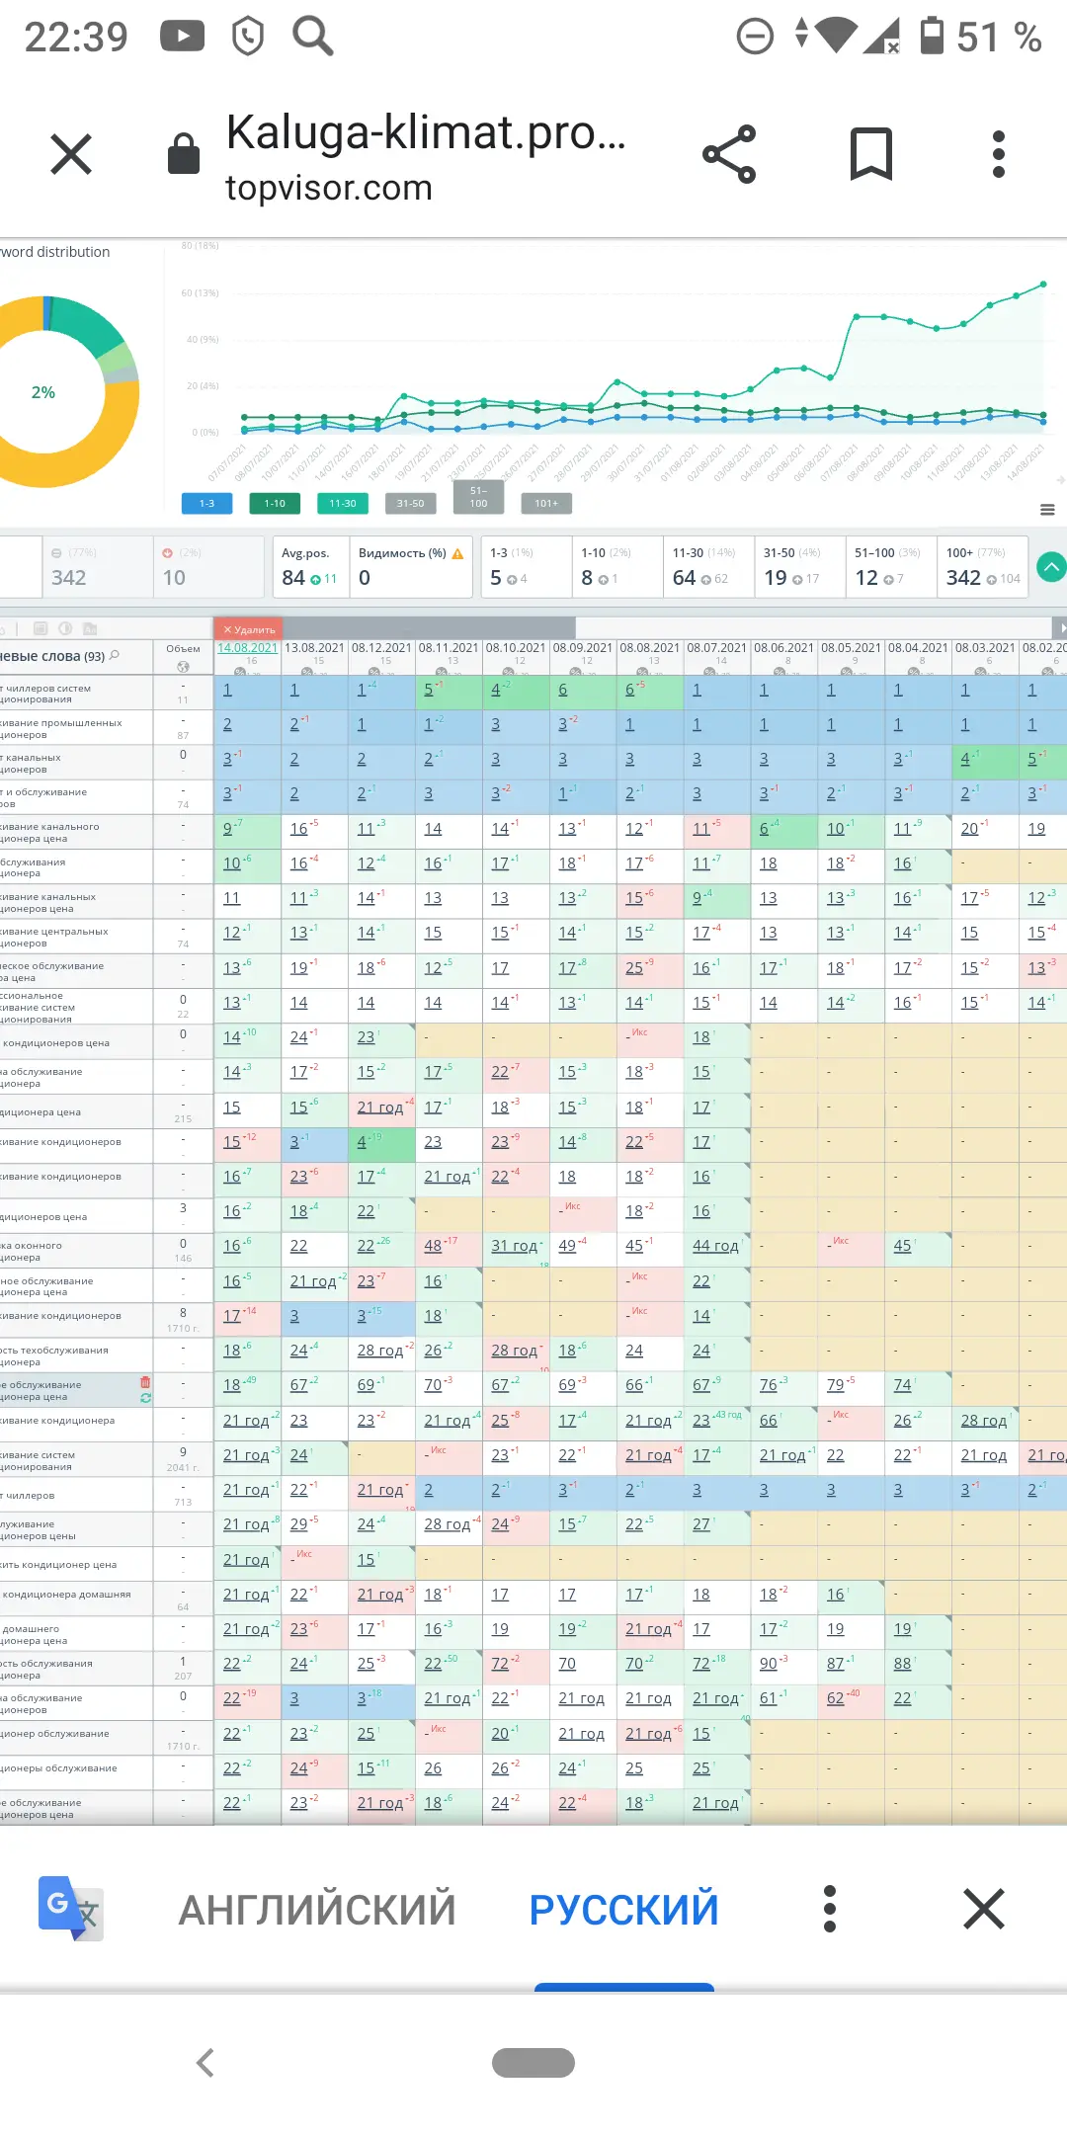Select the 1-10 positions summary card
The width and height of the screenshot is (1067, 2134).
pos(617,567)
